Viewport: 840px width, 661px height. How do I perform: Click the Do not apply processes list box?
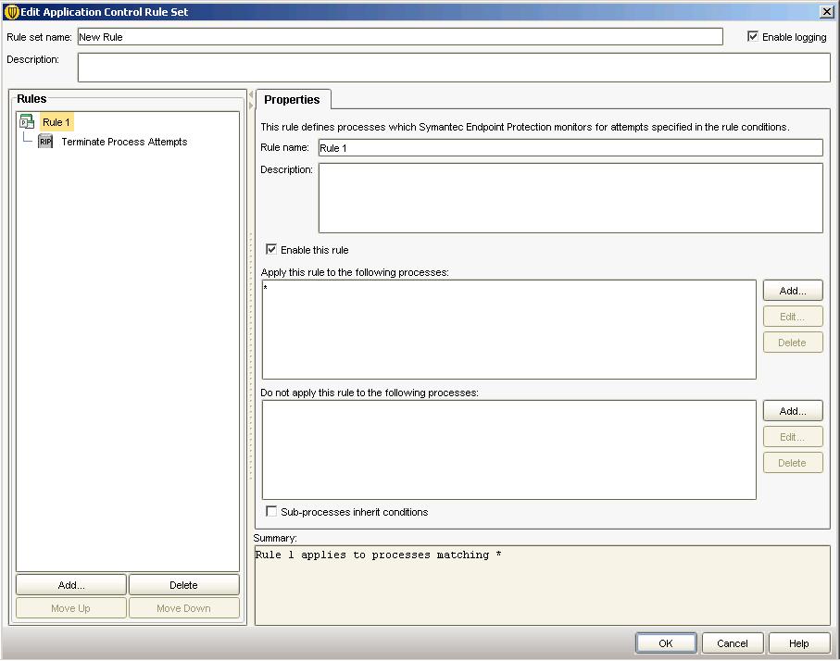tap(509, 450)
